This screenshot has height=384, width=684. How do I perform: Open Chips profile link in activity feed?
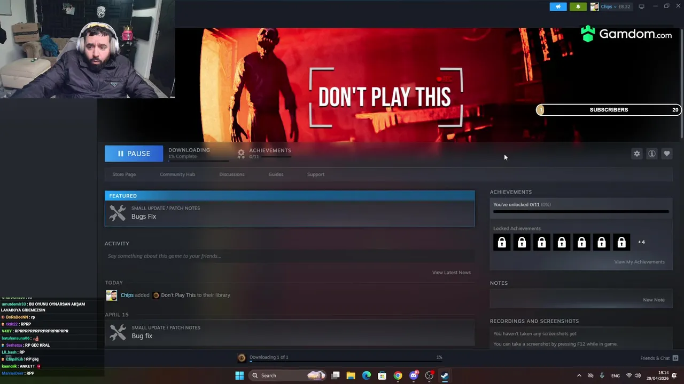point(127,295)
